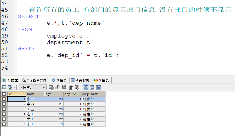This screenshot has height=136, width=235.
Task: Open the (只读) read-only mode dropdown
Action: click(x=33, y=87)
